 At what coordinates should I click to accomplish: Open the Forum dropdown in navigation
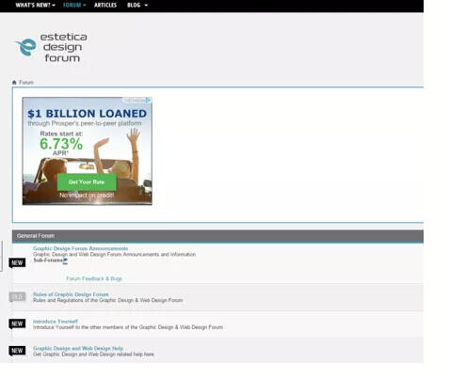(74, 5)
